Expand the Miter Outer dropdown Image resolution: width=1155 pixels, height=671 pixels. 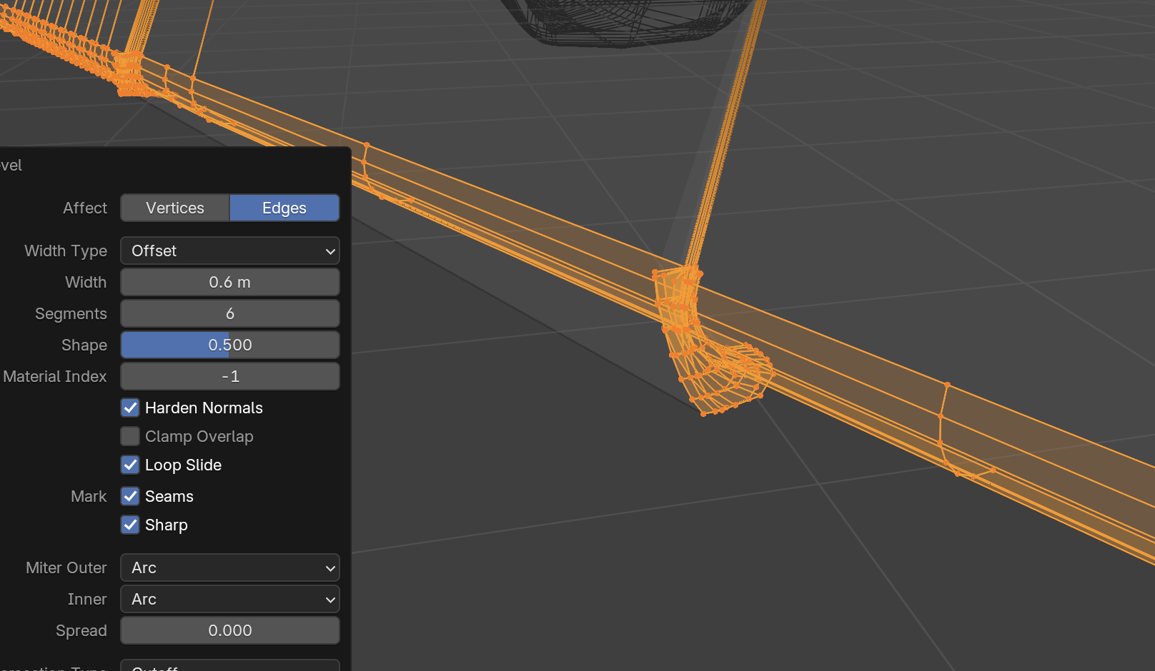coord(229,567)
